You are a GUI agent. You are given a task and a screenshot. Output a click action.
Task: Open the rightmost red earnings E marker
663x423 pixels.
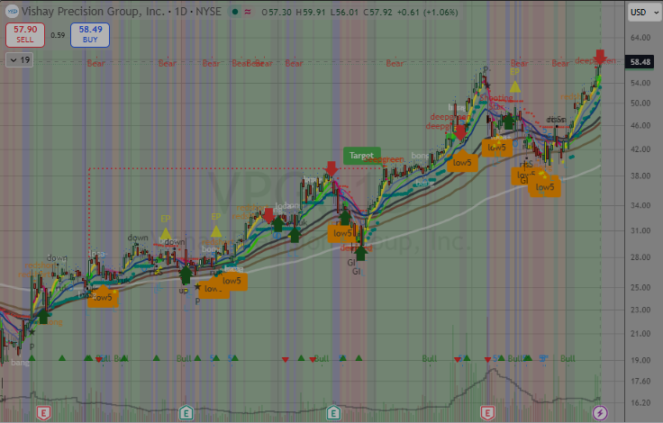[x=487, y=412]
